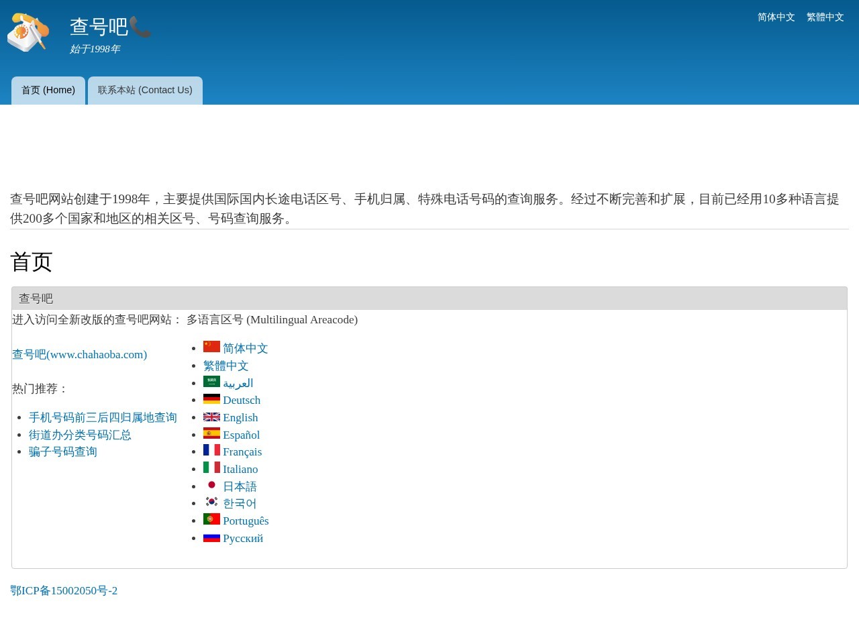Viewport: 859px width, 644px height.
Task: Click the China flag icon next to 简体中文
Action: 211,347
